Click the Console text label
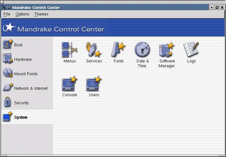Screen dimensions: 226x157 (70, 95)
